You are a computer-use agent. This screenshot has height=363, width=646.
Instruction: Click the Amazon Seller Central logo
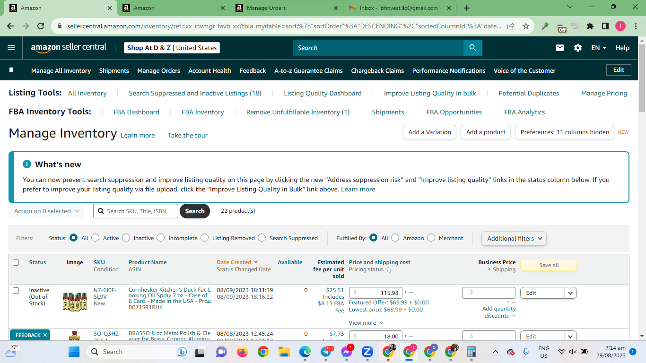pyautogui.click(x=69, y=48)
